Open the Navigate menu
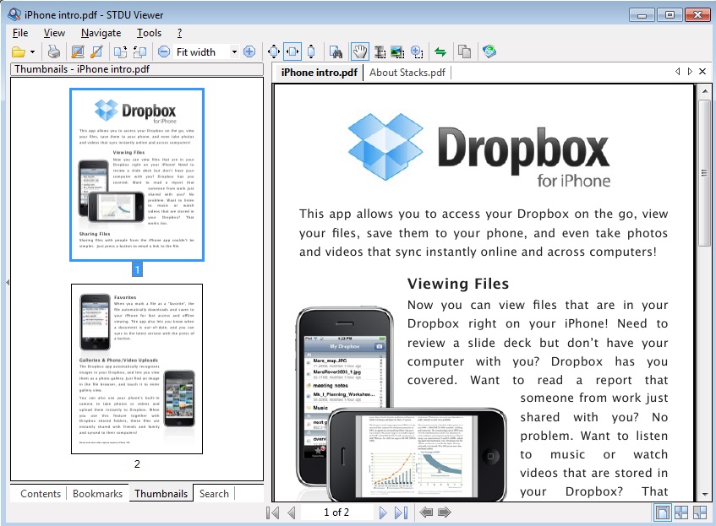 [x=101, y=33]
